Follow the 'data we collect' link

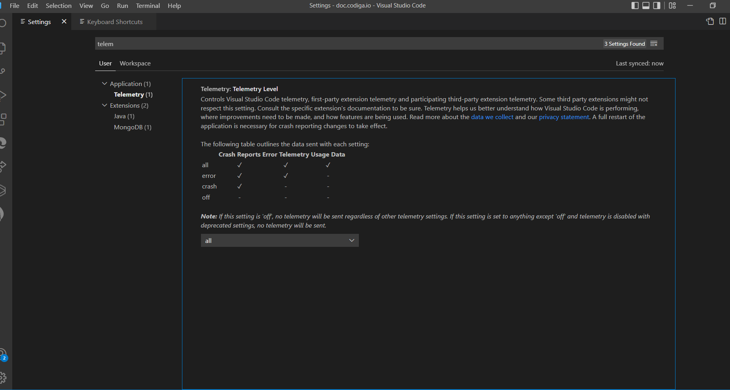click(x=492, y=117)
